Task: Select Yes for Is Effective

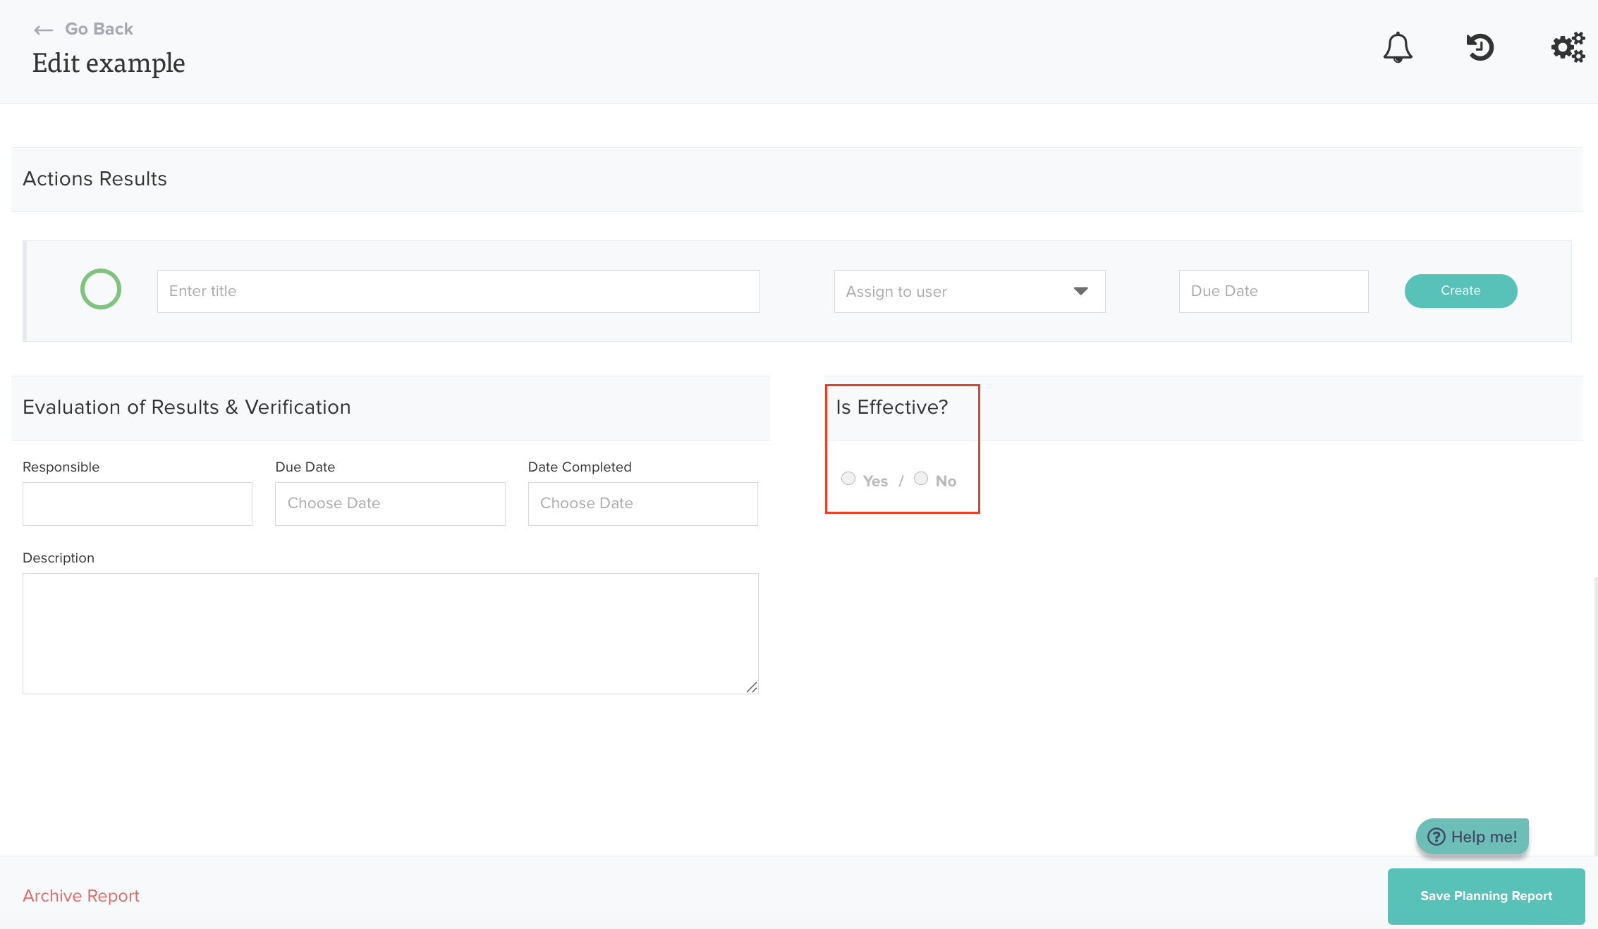Action: click(x=848, y=479)
